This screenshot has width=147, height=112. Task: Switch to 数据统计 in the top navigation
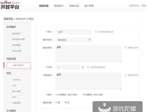point(59,6)
